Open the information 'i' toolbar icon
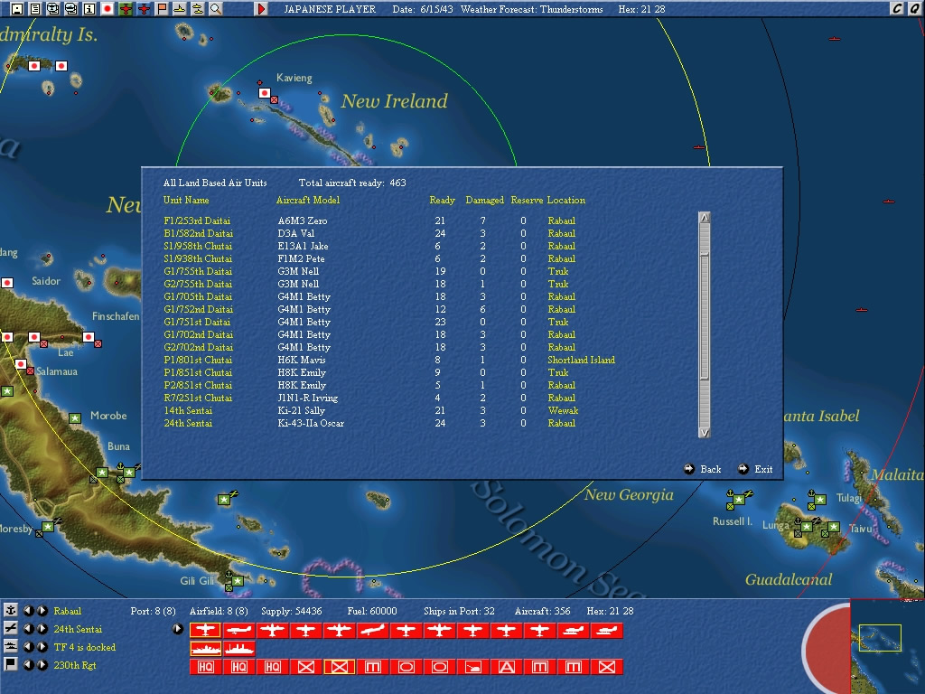 point(89,9)
